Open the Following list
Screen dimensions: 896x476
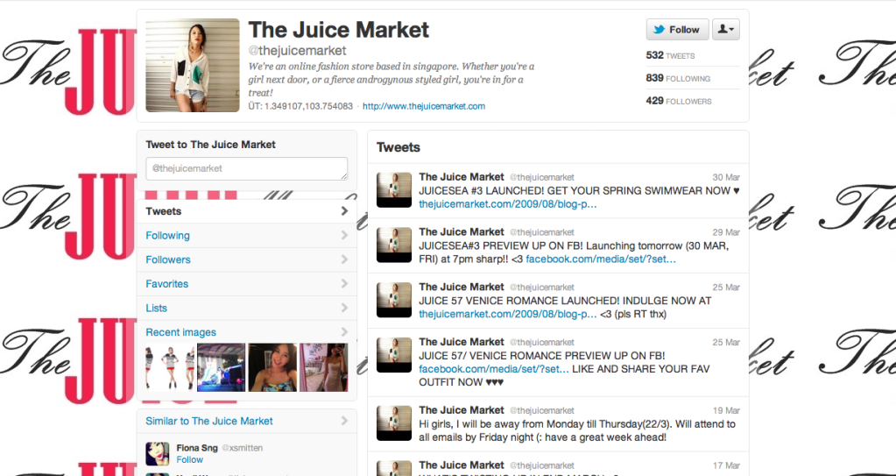tap(167, 236)
